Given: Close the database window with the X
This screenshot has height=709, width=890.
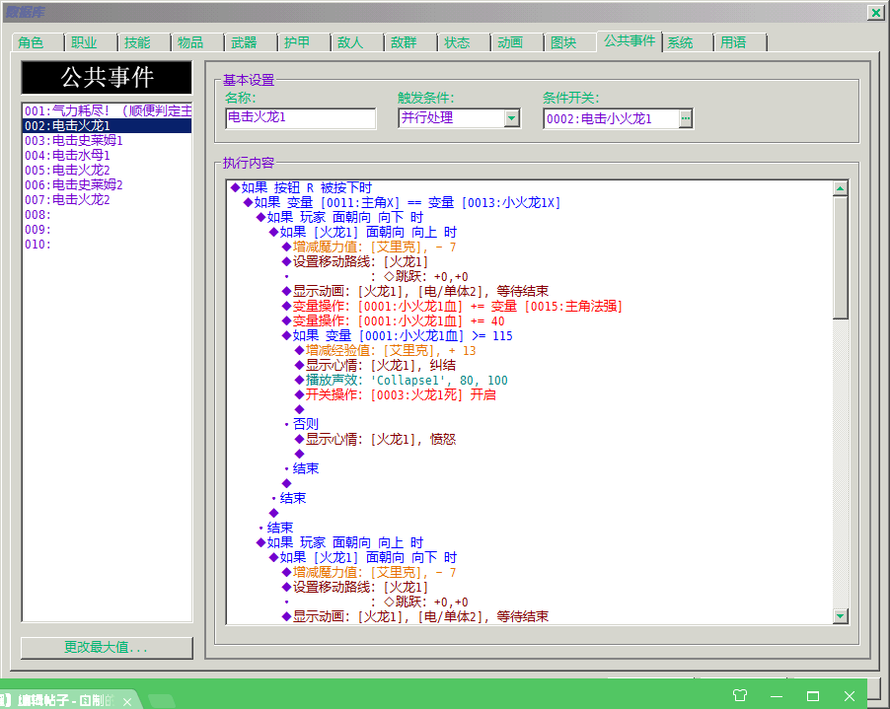Looking at the screenshot, I should [875, 13].
